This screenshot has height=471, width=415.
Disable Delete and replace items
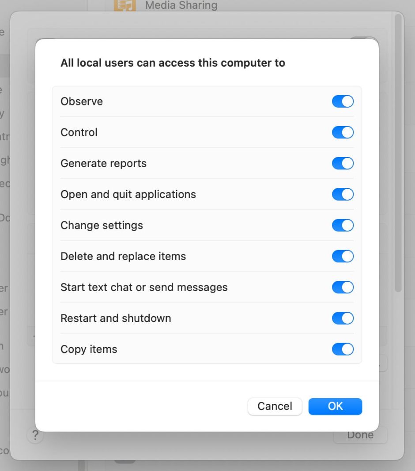click(x=343, y=256)
